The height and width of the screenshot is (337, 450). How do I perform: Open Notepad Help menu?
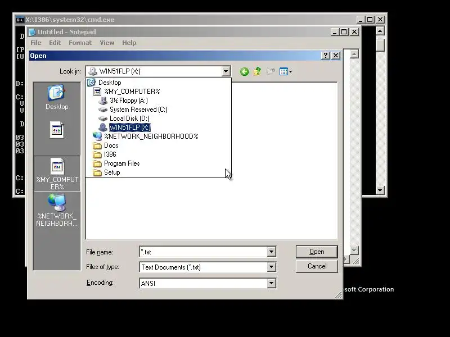129,43
